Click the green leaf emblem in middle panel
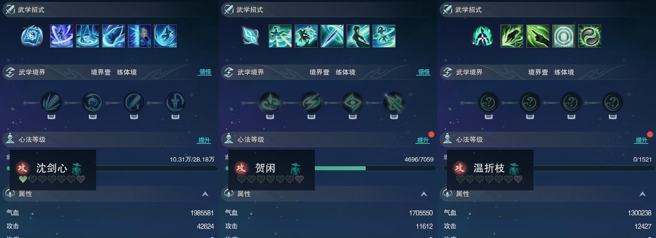Image resolution: width=656 pixels, height=238 pixels. click(250, 36)
